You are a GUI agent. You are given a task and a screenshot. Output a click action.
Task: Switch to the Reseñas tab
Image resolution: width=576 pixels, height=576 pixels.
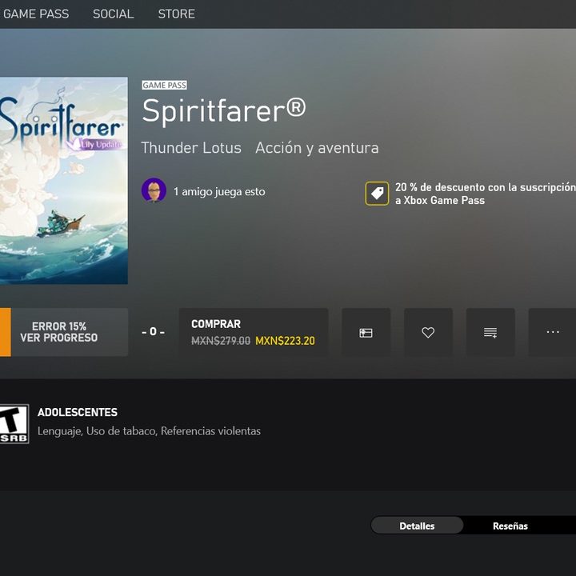[x=510, y=526]
